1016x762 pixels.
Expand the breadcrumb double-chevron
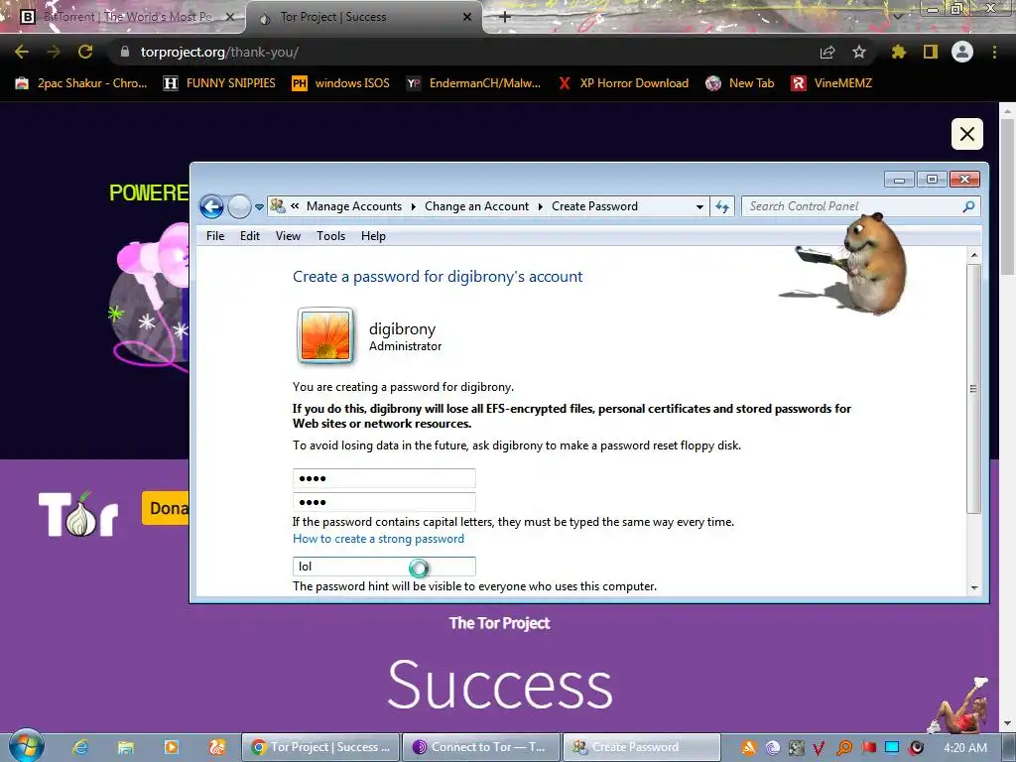click(x=295, y=206)
